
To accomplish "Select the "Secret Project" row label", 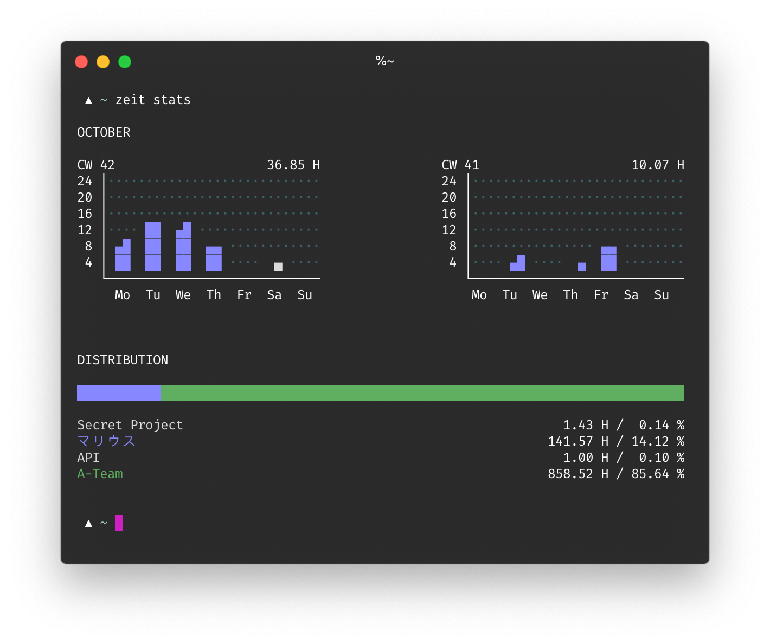I will (x=130, y=425).
